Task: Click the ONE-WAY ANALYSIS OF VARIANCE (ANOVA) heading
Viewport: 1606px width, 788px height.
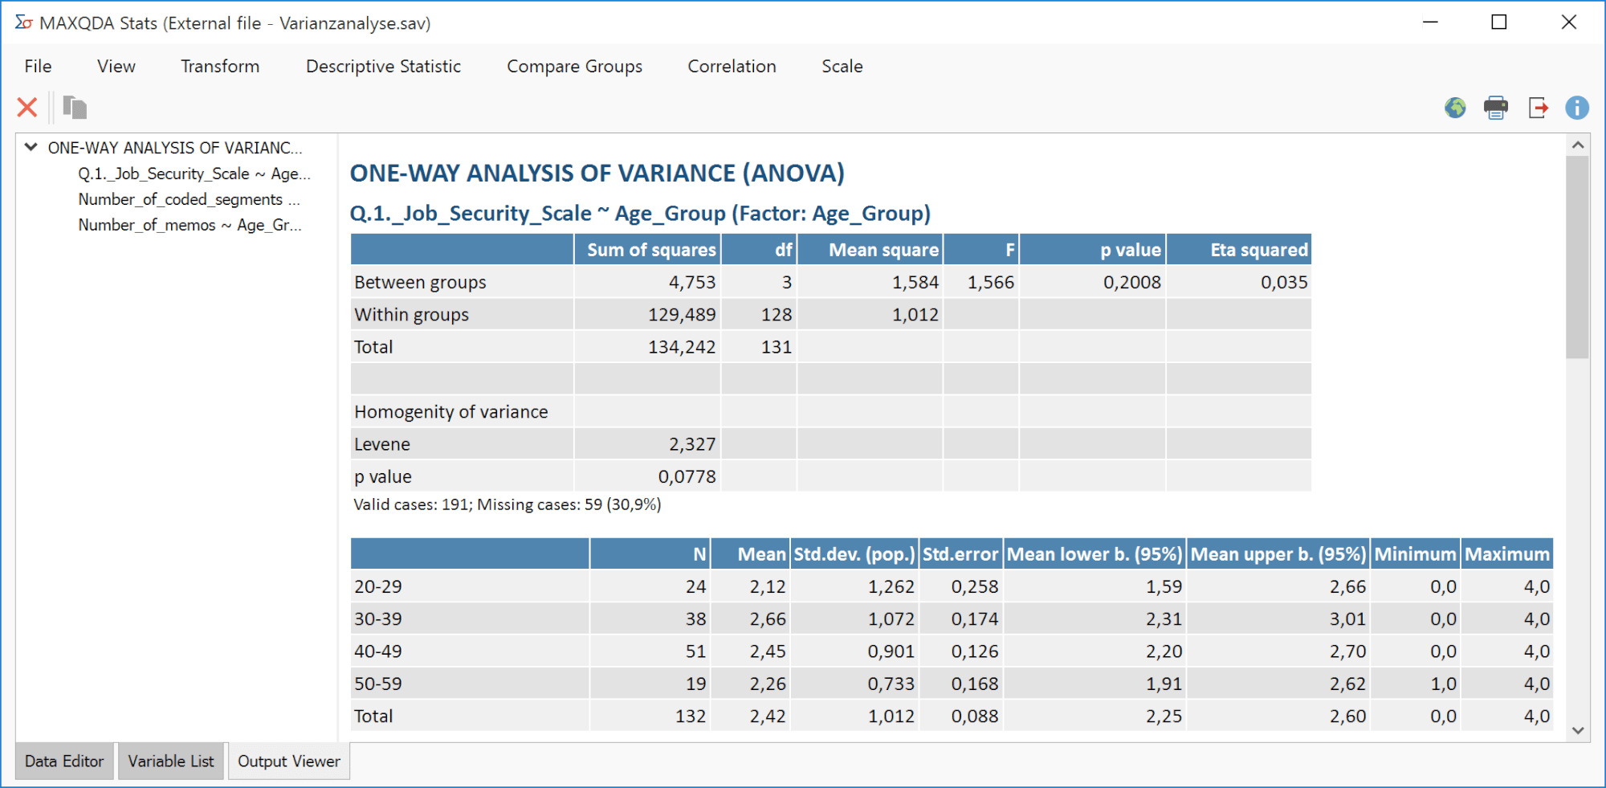Action: (x=597, y=173)
